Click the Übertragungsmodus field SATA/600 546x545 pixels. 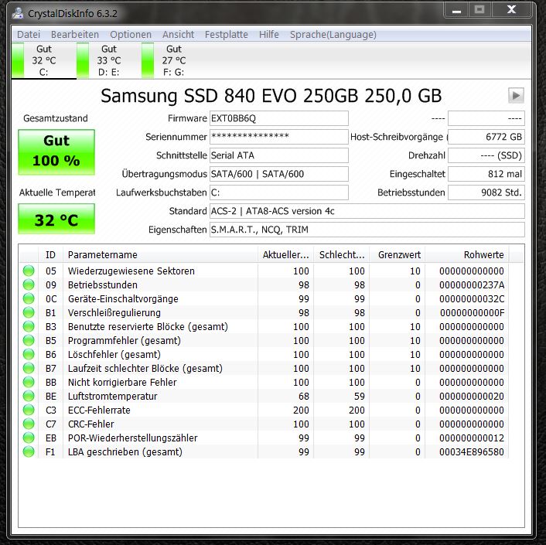click(279, 174)
